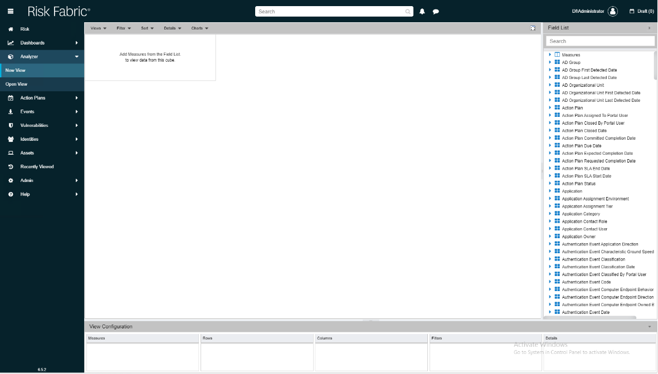Select Open View in the sidebar

point(17,84)
